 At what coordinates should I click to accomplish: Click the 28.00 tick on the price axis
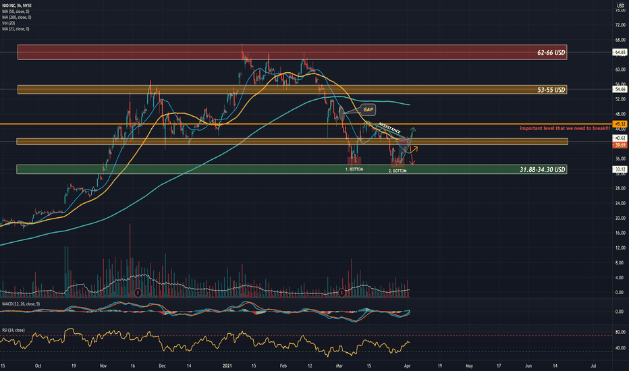620,188
